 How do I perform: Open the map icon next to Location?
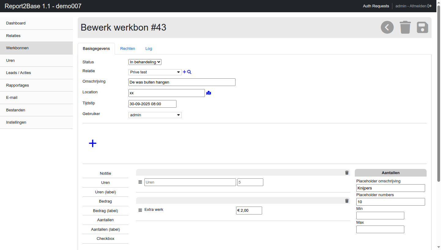click(x=209, y=93)
